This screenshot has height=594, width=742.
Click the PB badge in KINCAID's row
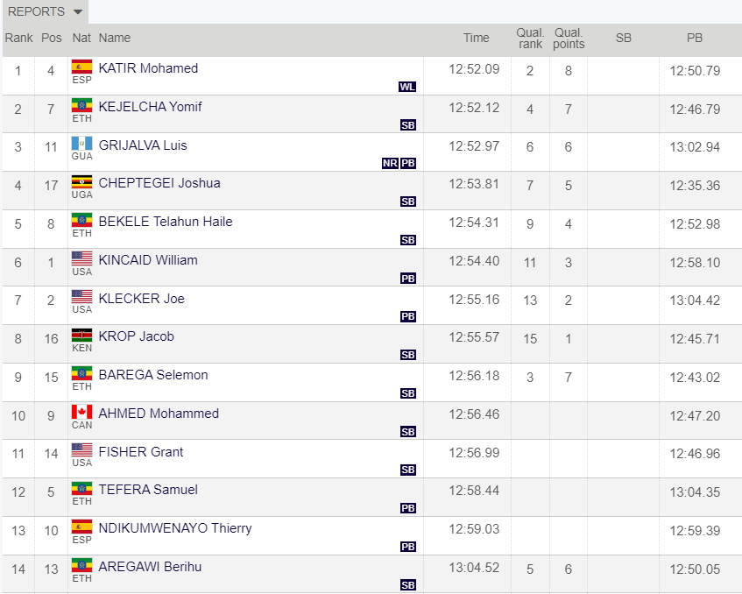click(x=408, y=279)
